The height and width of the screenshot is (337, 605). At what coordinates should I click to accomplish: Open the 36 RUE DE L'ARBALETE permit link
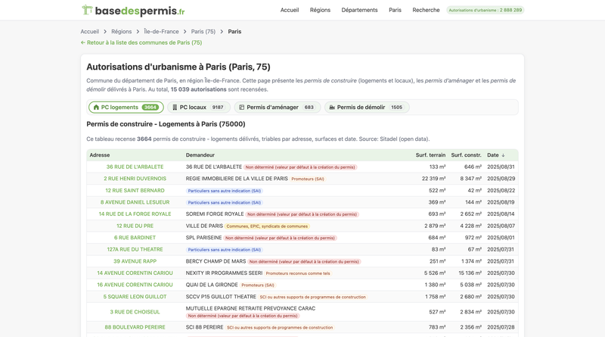click(135, 167)
